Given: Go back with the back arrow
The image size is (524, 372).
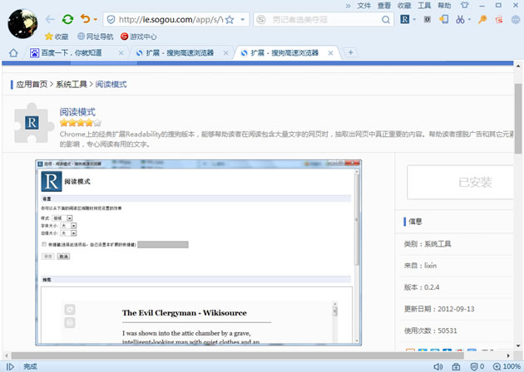Looking at the screenshot, I should pos(50,19).
